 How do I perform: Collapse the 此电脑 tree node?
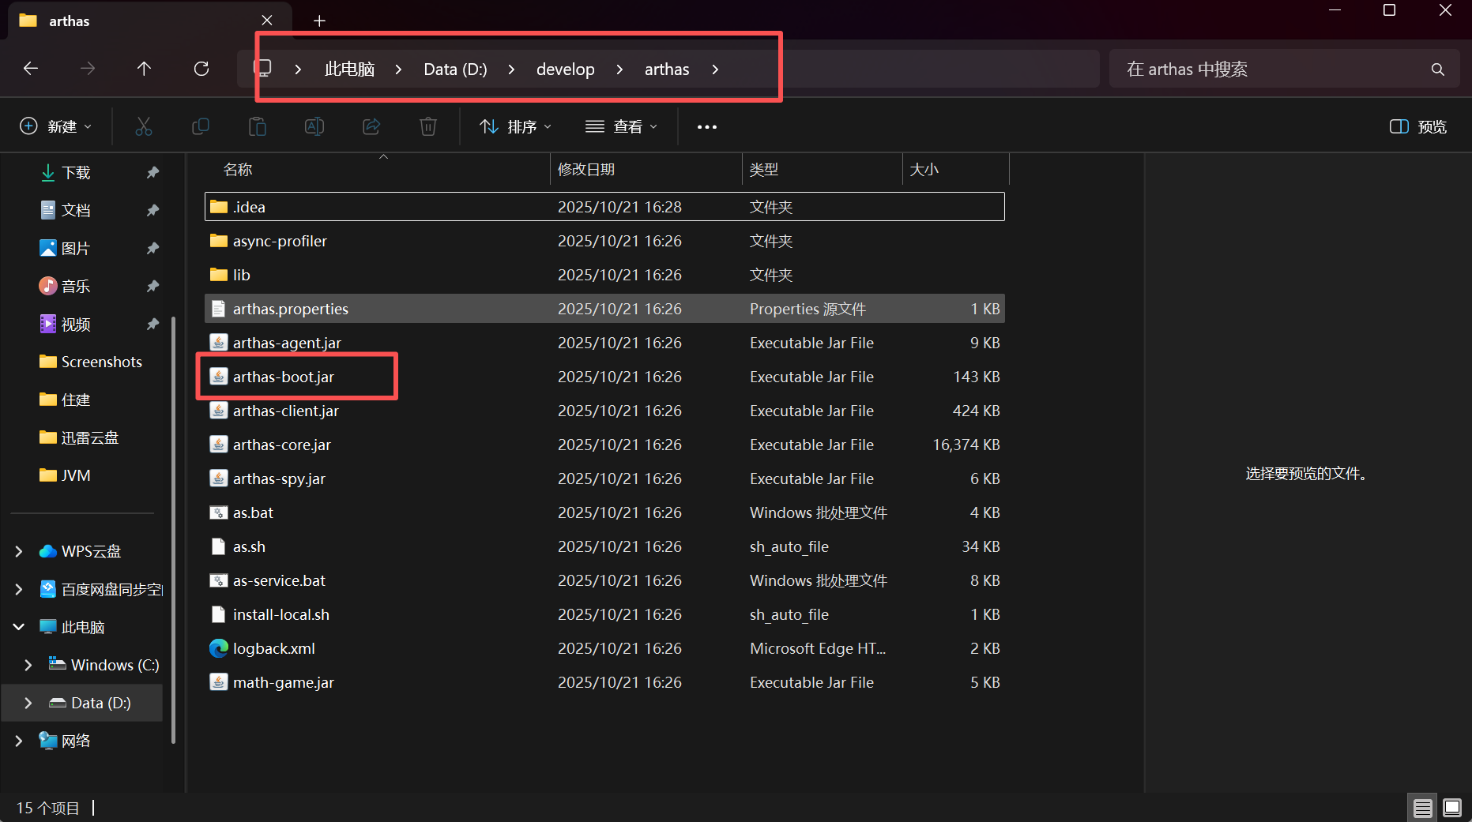pos(19,627)
